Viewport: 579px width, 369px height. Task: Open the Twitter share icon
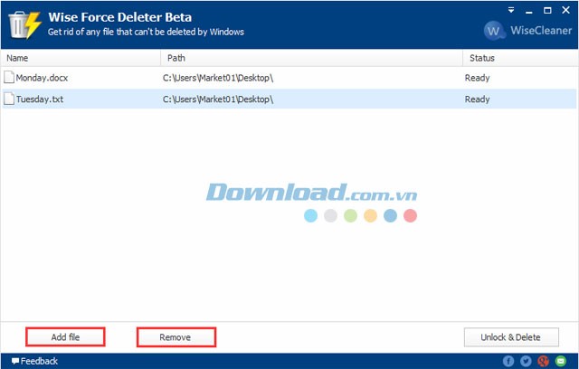click(x=526, y=361)
